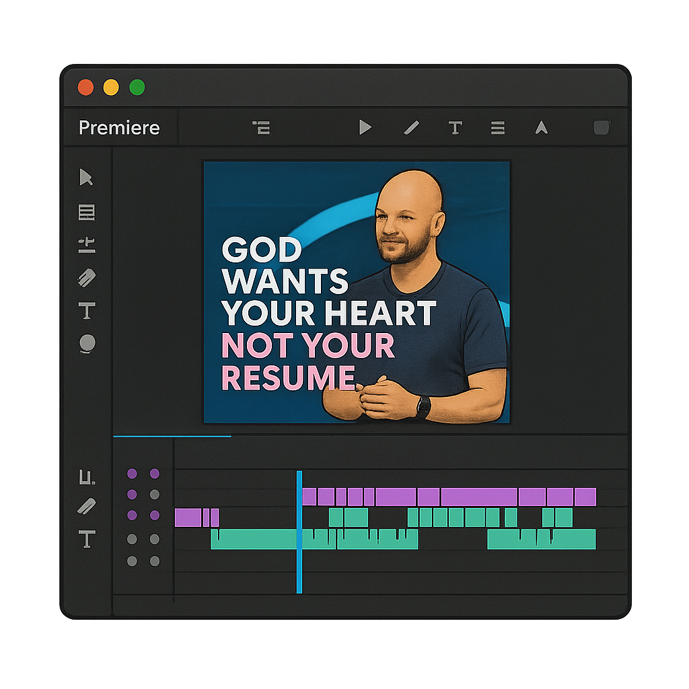Enable the left gray dot on the bottom track row
The image size is (689, 689).
tap(132, 560)
